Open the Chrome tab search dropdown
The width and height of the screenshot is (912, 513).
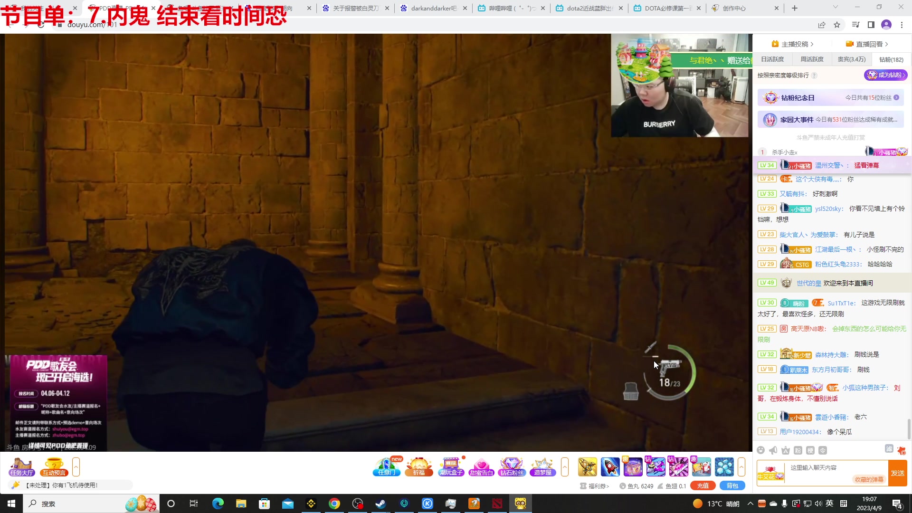(836, 7)
